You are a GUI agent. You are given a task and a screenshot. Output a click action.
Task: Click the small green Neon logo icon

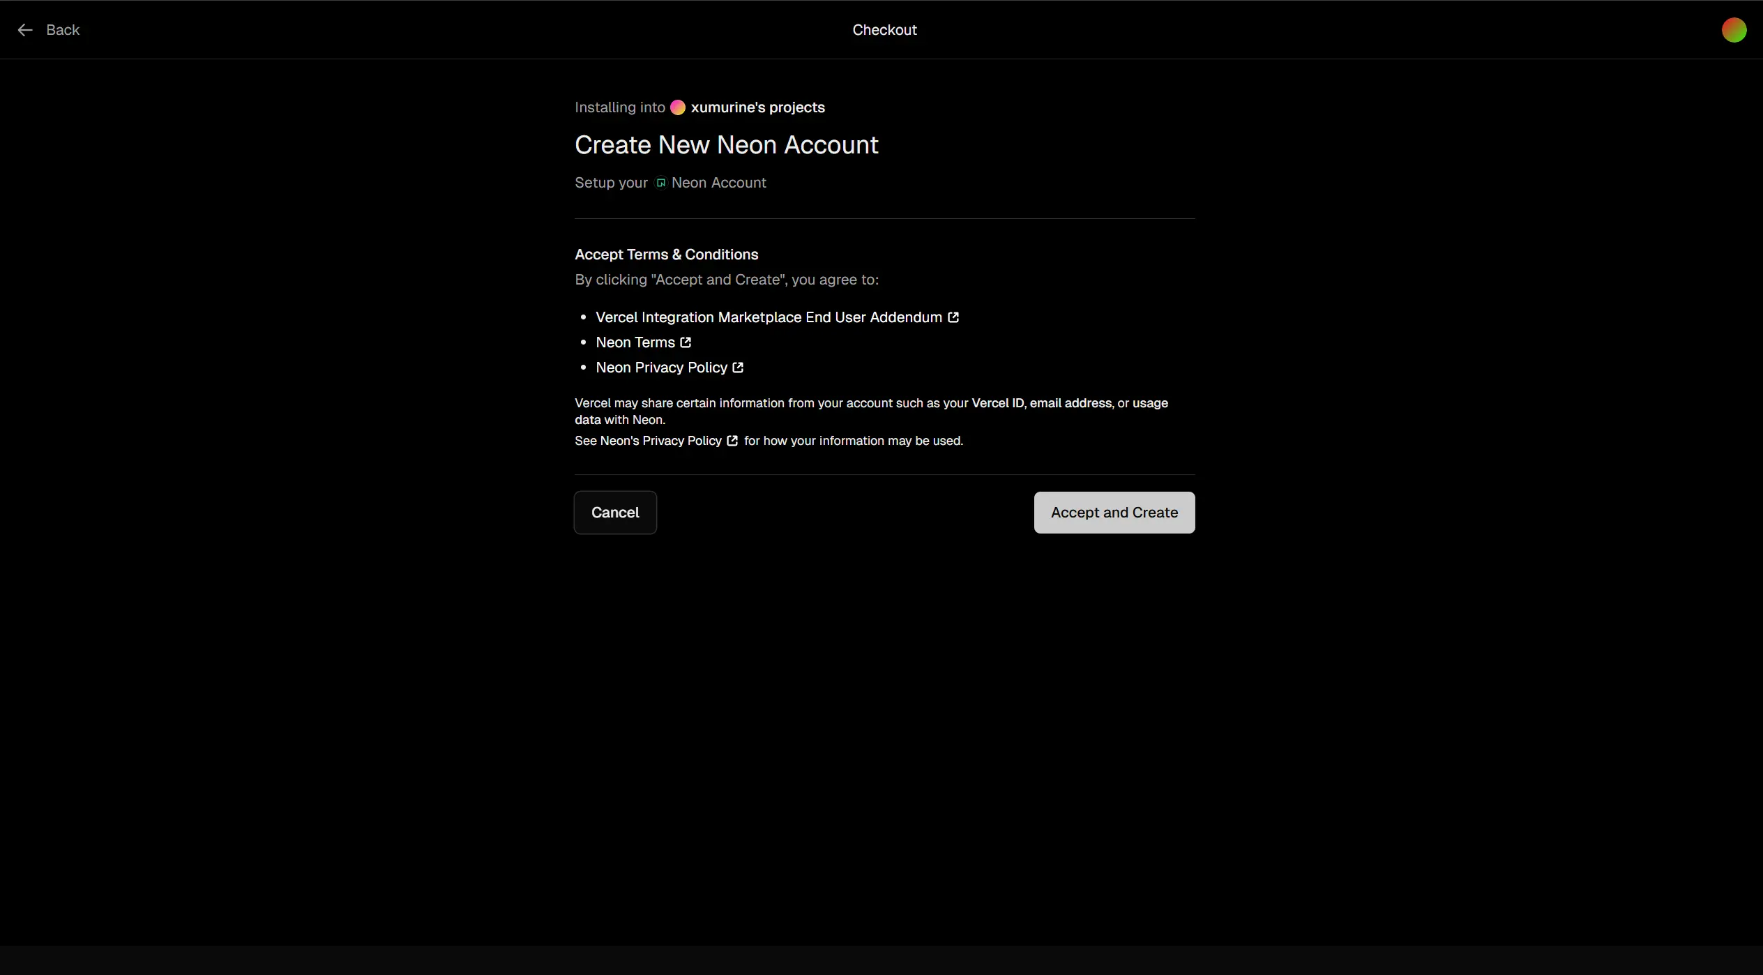[x=660, y=183]
